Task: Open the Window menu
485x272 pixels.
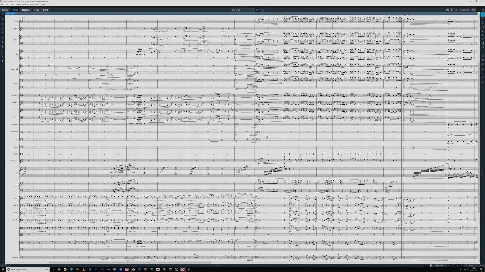Action: pos(25,5)
